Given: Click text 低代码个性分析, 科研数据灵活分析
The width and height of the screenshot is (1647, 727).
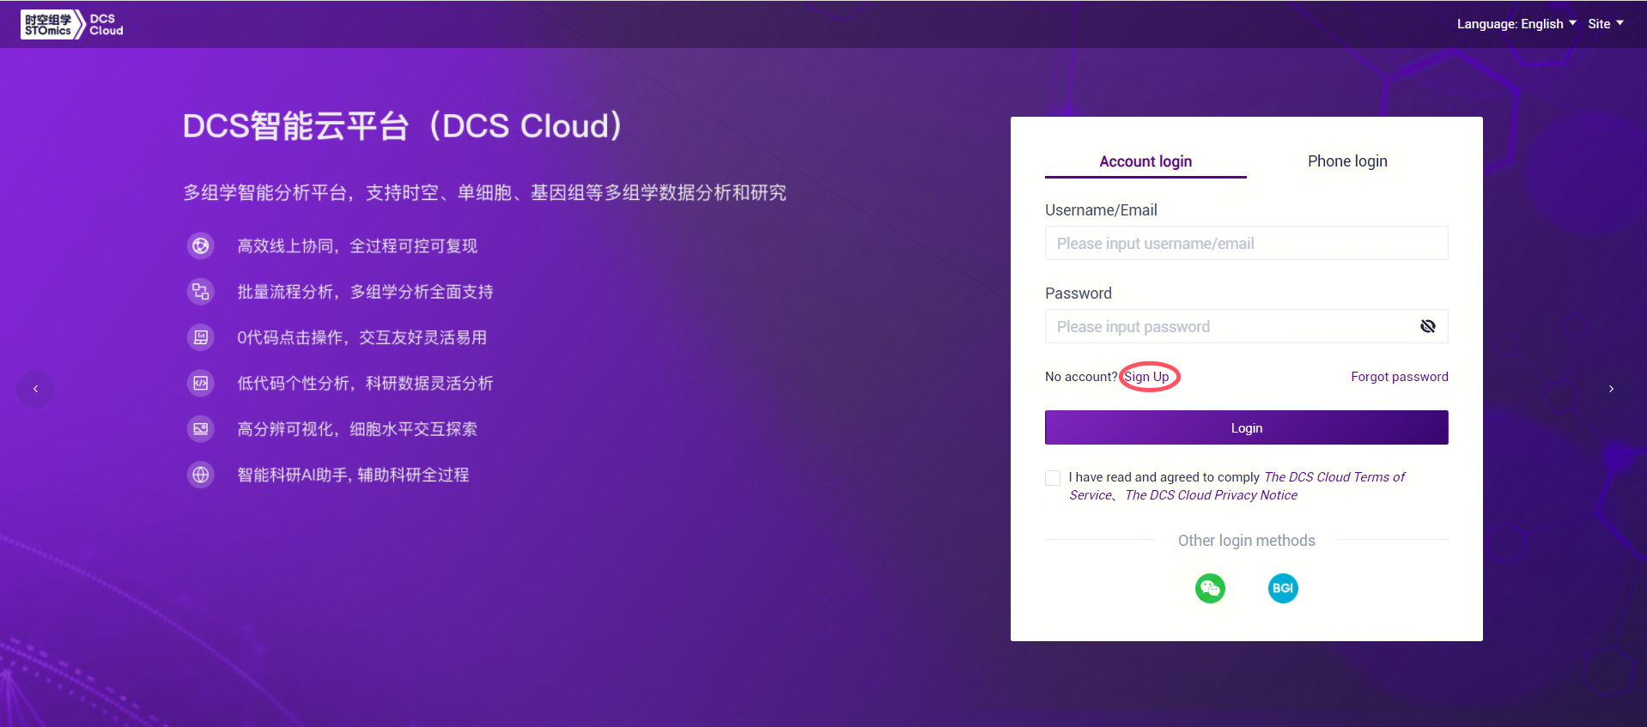Looking at the screenshot, I should coord(366,383).
